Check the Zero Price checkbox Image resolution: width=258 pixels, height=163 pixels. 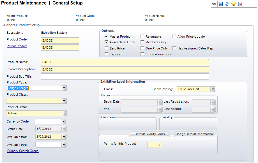pos(106,48)
